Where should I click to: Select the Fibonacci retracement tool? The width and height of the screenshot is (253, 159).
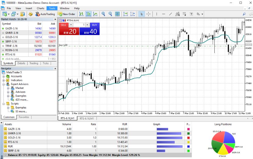[x=184, y=14]
